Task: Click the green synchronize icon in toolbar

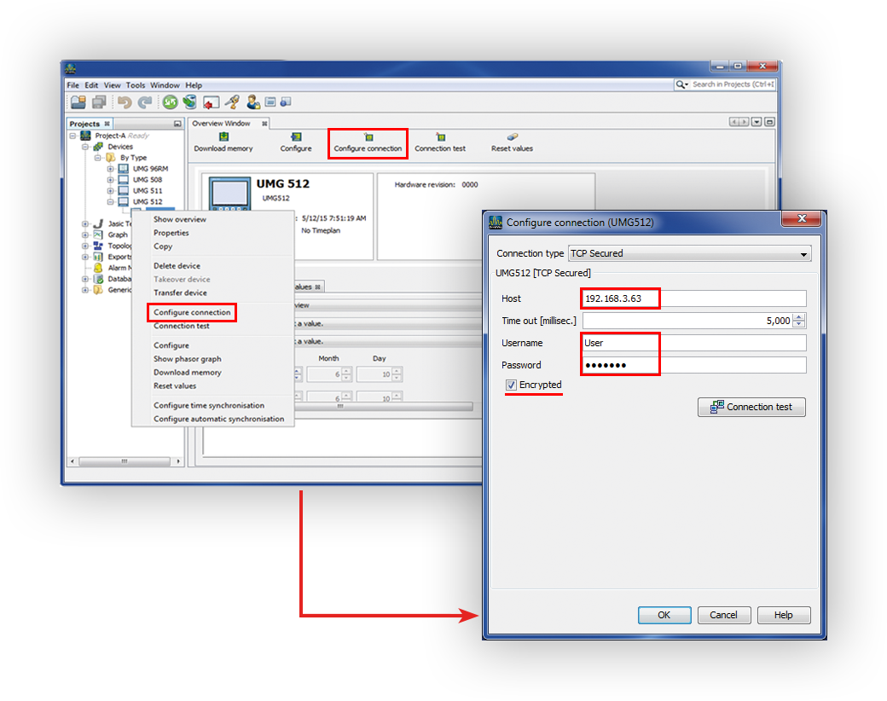Action: 171,102
